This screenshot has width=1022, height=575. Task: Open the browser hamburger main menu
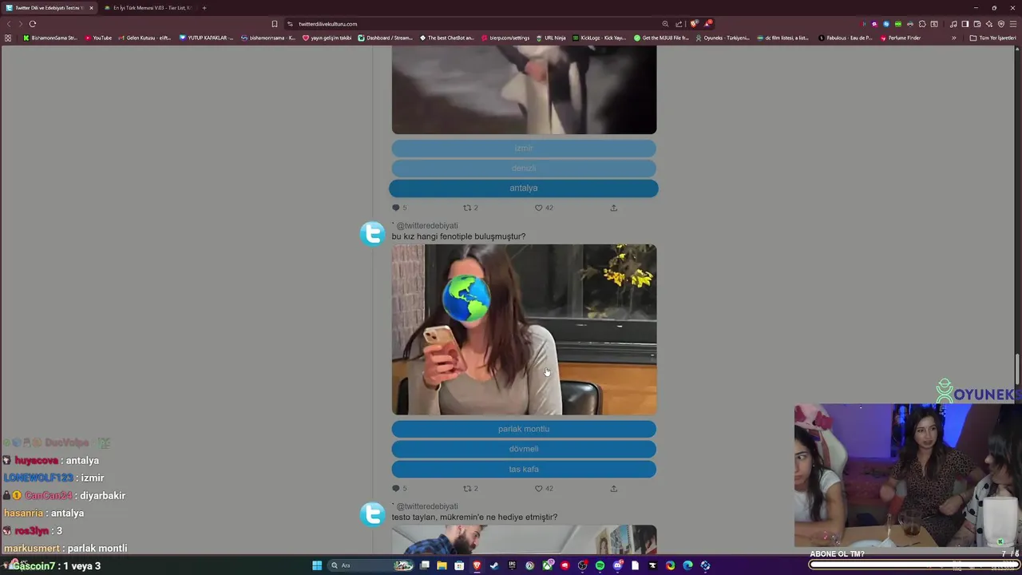tap(1012, 24)
